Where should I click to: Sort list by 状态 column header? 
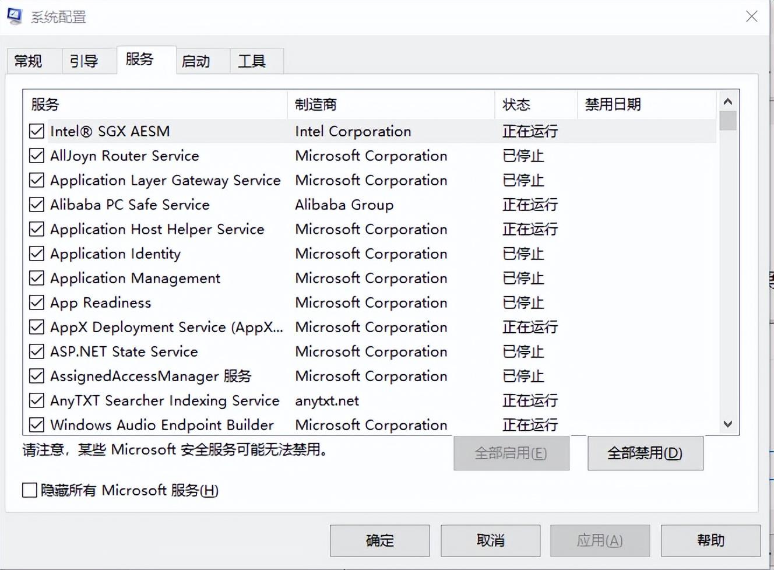click(x=535, y=104)
